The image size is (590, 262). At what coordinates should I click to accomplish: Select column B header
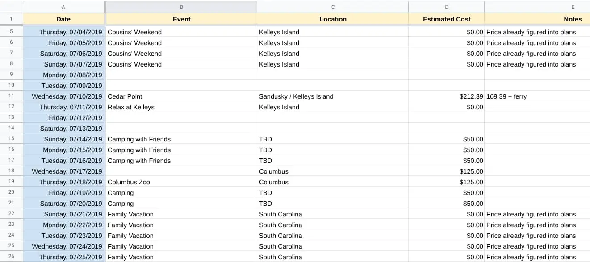[x=181, y=7]
